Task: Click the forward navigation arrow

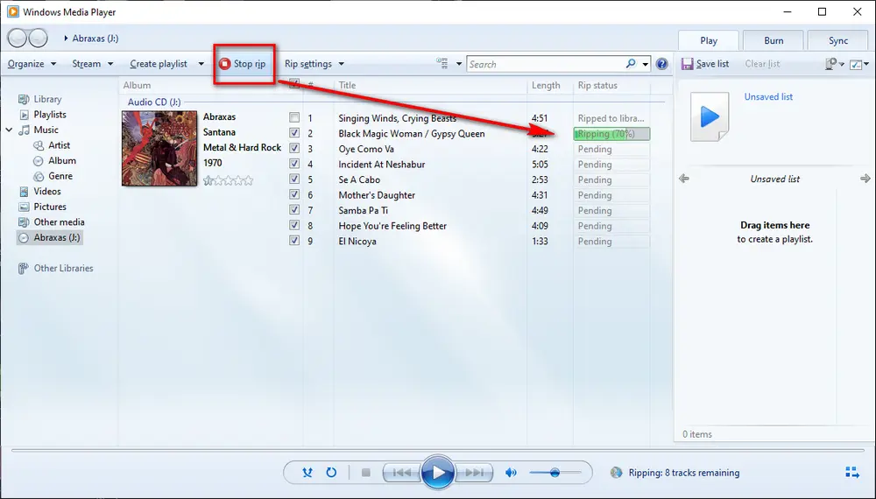Action: point(38,38)
